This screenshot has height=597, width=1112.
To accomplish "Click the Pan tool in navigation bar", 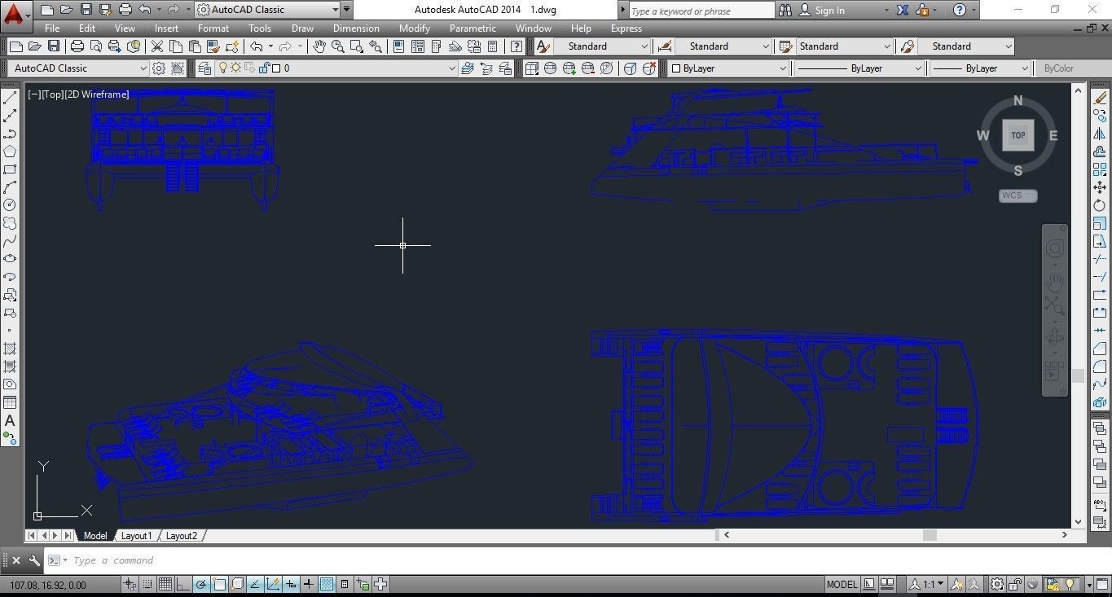I will (1055, 283).
